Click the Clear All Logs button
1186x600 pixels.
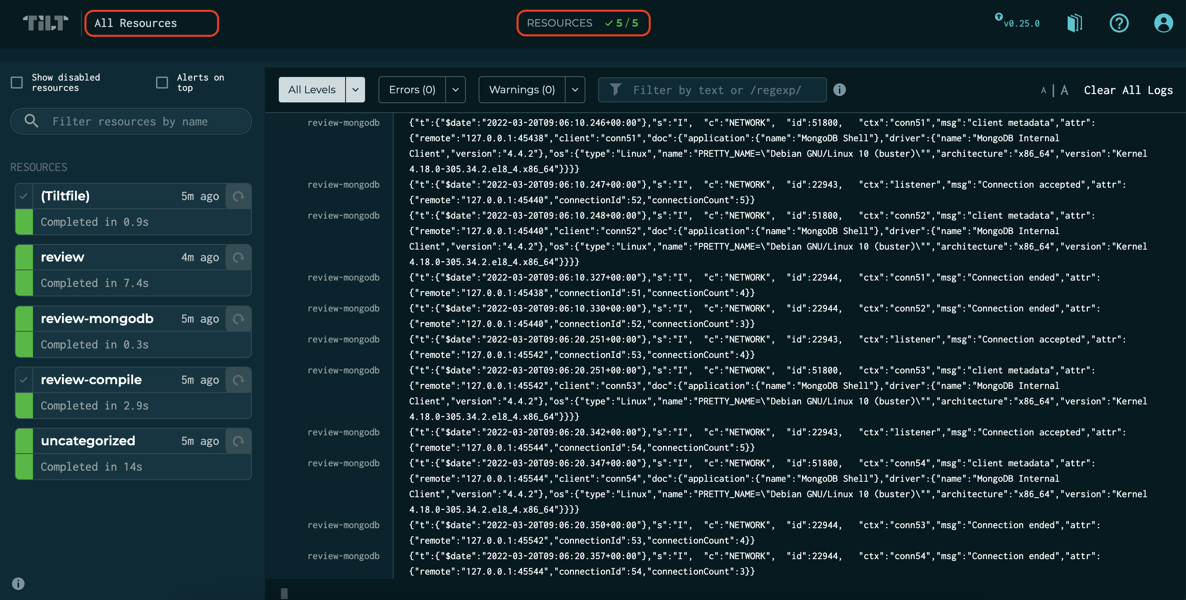[1128, 89]
